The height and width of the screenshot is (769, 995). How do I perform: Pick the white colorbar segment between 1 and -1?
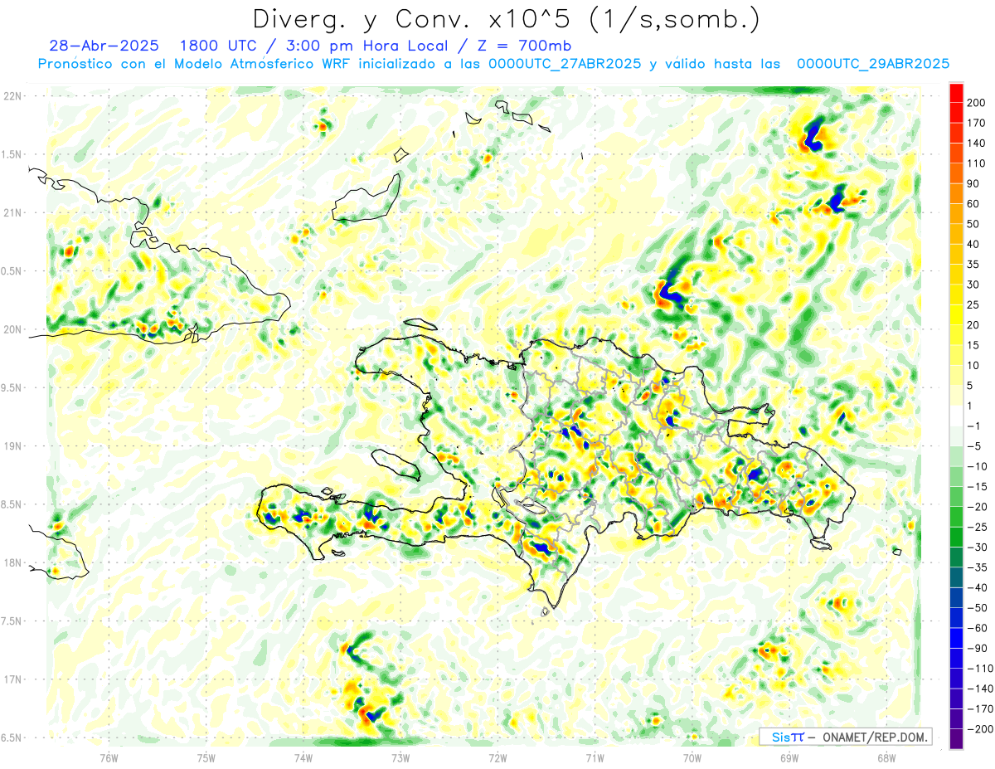coord(956,416)
